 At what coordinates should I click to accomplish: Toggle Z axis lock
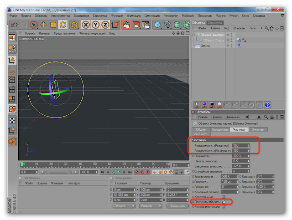click(105, 25)
